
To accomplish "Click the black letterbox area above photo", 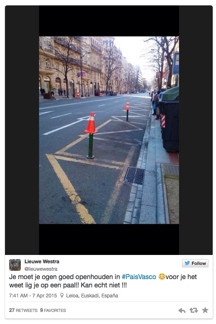I will [109, 21].
